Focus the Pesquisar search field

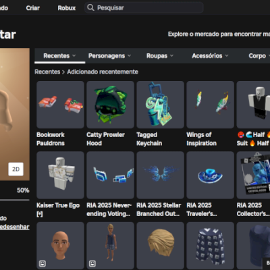(144, 7)
